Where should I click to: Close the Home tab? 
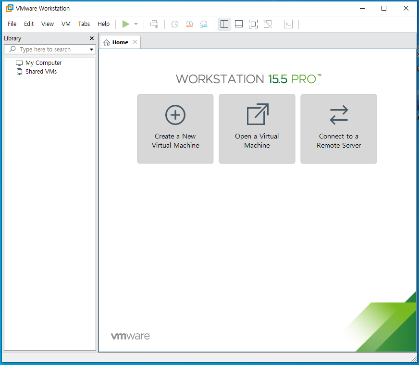pos(135,42)
